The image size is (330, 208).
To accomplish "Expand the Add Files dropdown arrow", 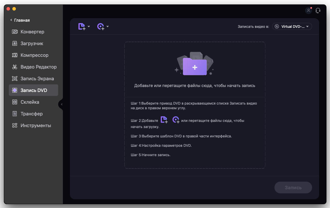I will [89, 26].
